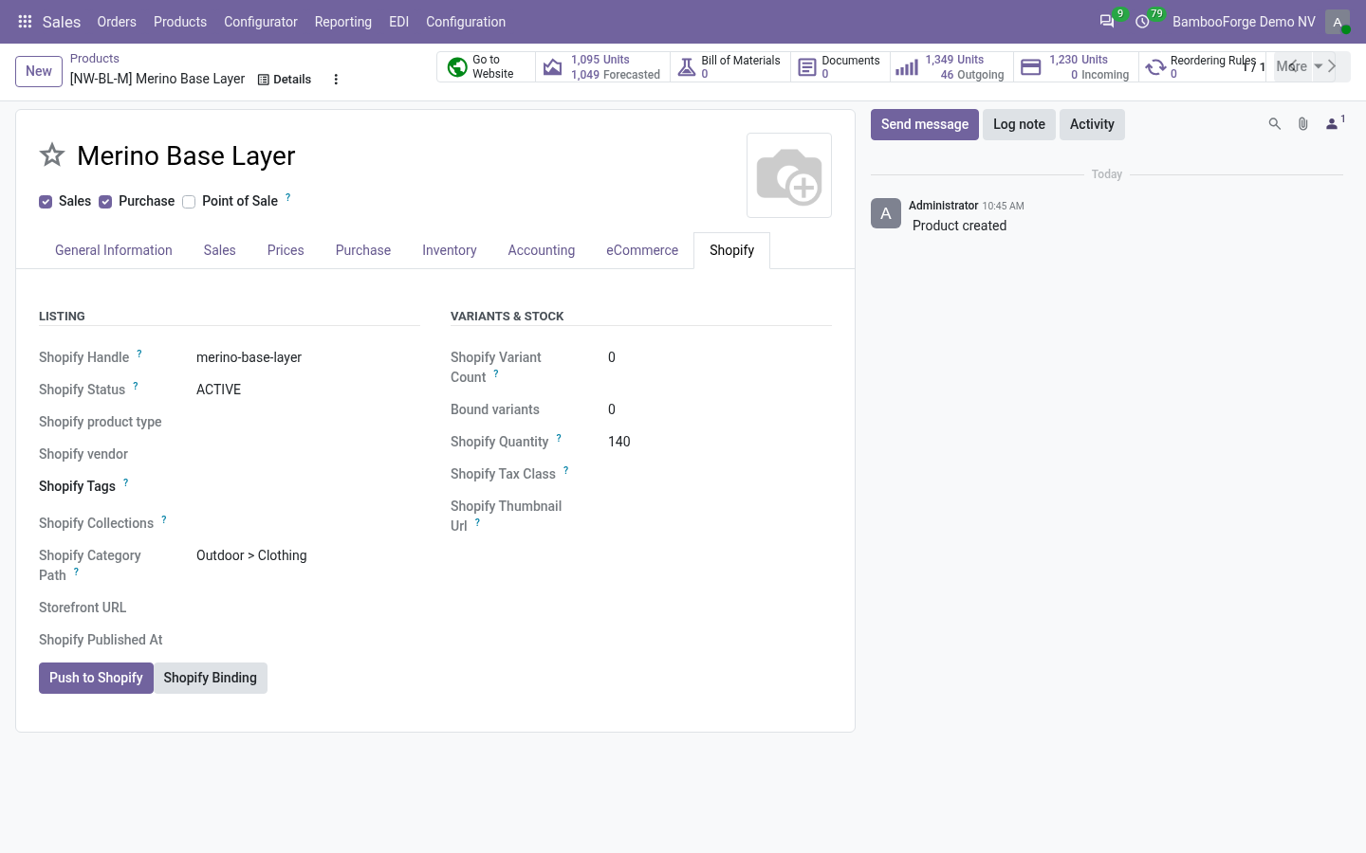This screenshot has width=1366, height=853.
Task: Open the 46 Outgoing units stat button
Action: (x=951, y=67)
